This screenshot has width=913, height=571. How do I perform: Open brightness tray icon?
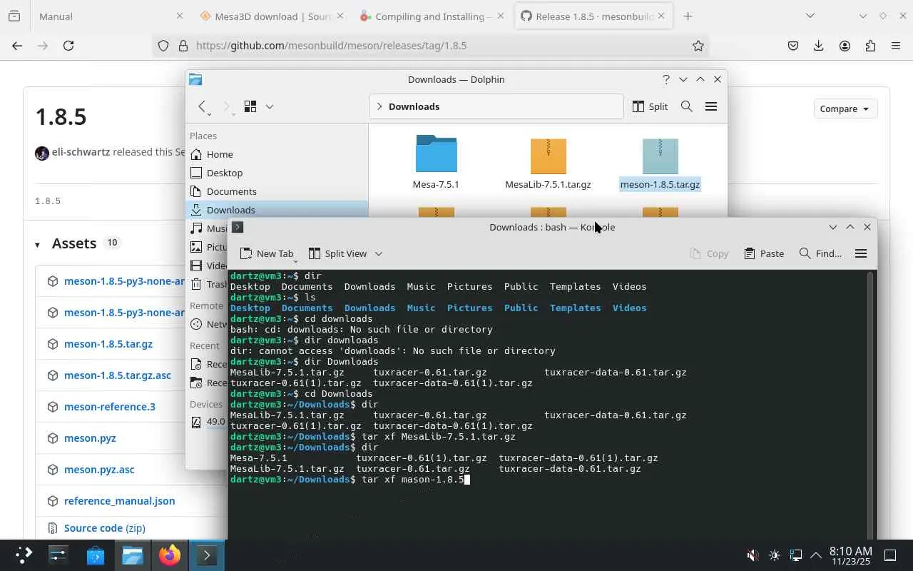point(775,555)
